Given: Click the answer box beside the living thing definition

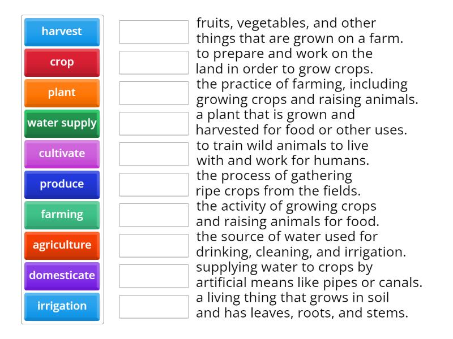Looking at the screenshot, I should (152, 307).
